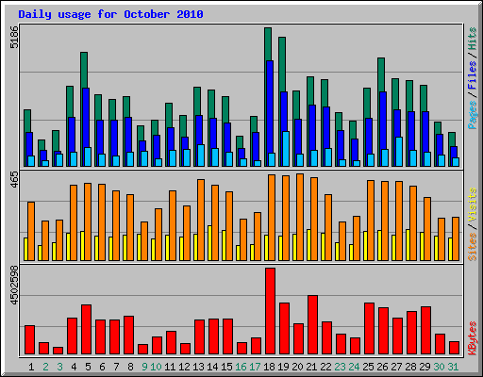Click the cyan pages bar for day 19
Screen dimensions: 483x377
pos(286,149)
